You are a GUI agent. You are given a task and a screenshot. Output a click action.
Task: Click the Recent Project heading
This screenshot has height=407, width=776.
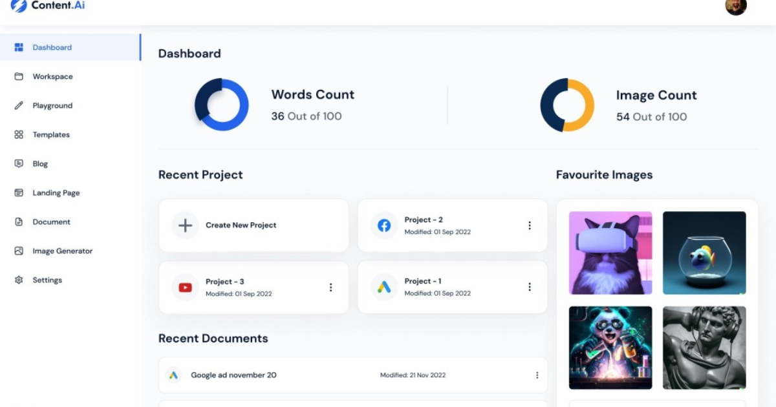(200, 174)
